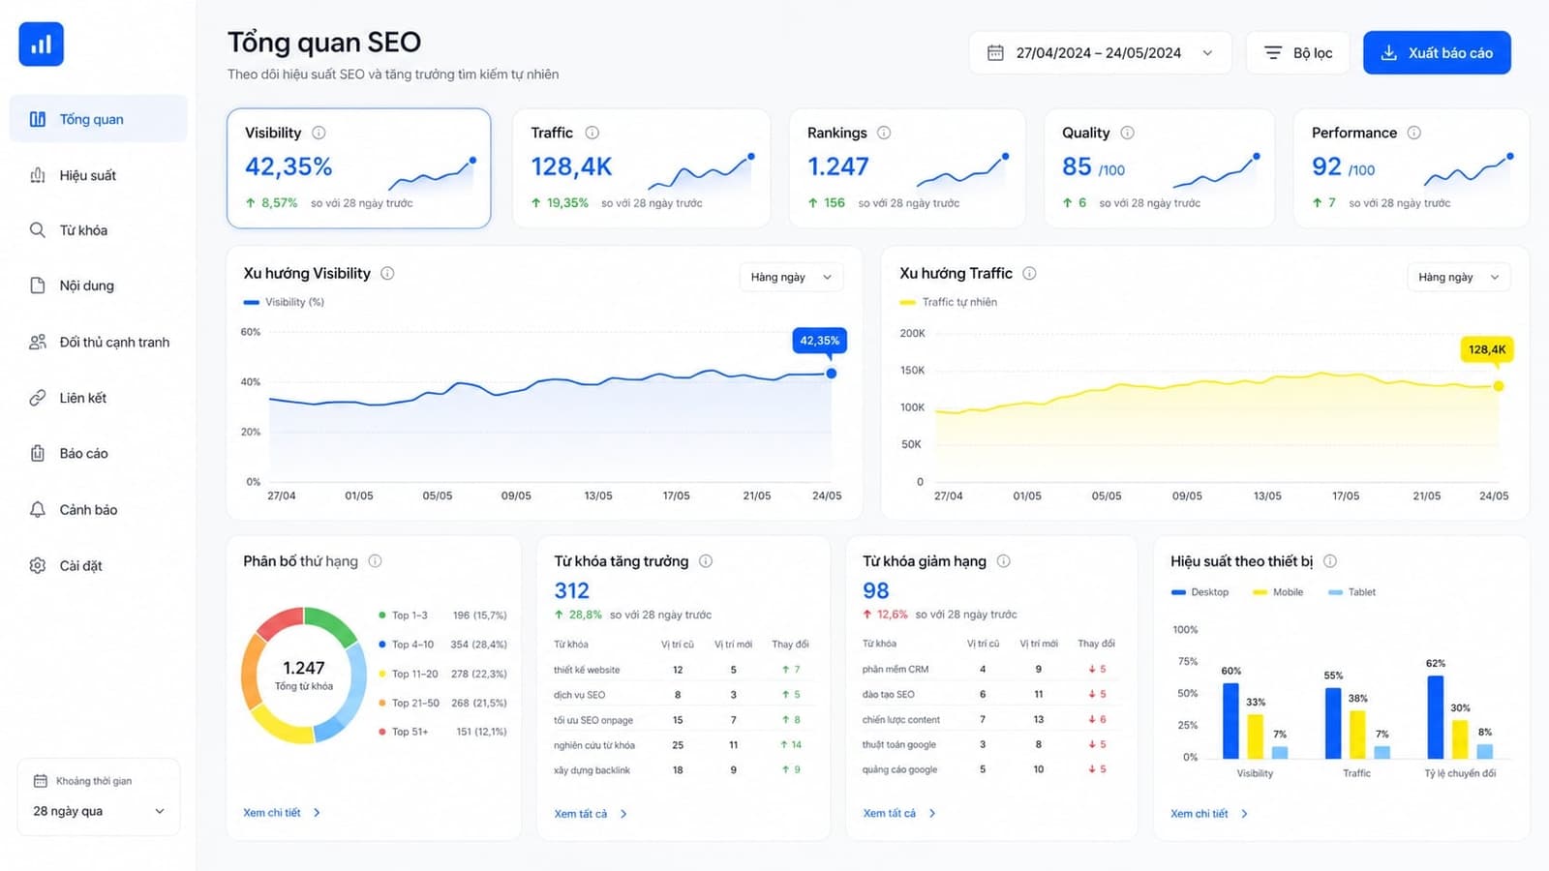This screenshot has width=1549, height=871.
Task: Click info icon next to Rankings card
Action: 884,133
